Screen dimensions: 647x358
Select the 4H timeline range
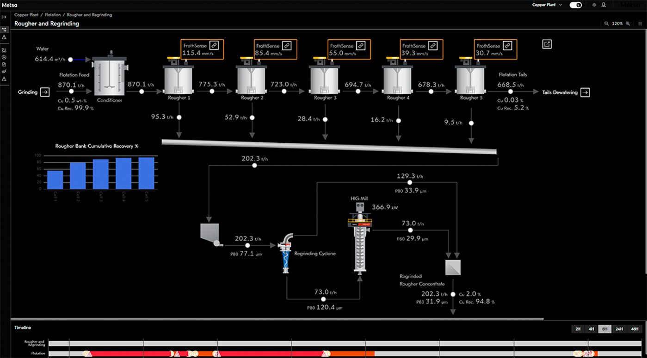(x=591, y=329)
